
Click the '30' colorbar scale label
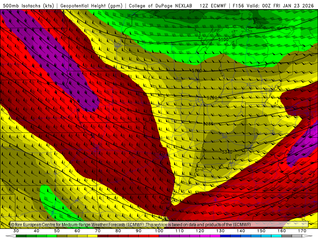click(16, 231)
